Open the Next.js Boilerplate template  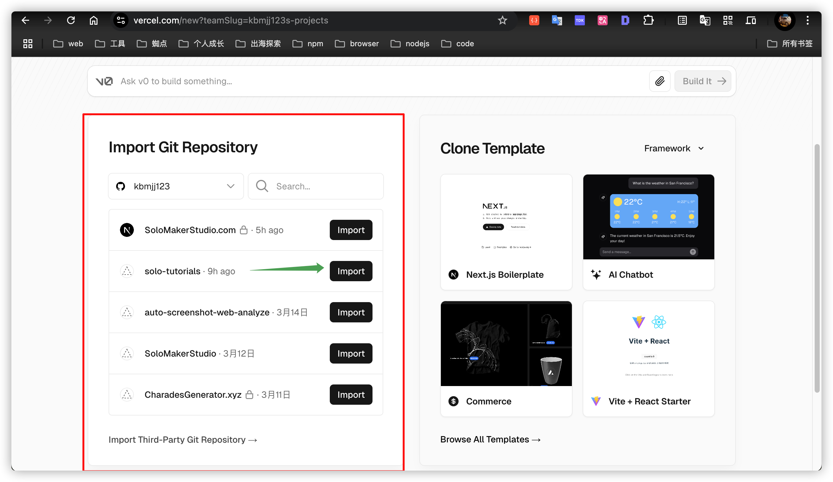click(506, 232)
